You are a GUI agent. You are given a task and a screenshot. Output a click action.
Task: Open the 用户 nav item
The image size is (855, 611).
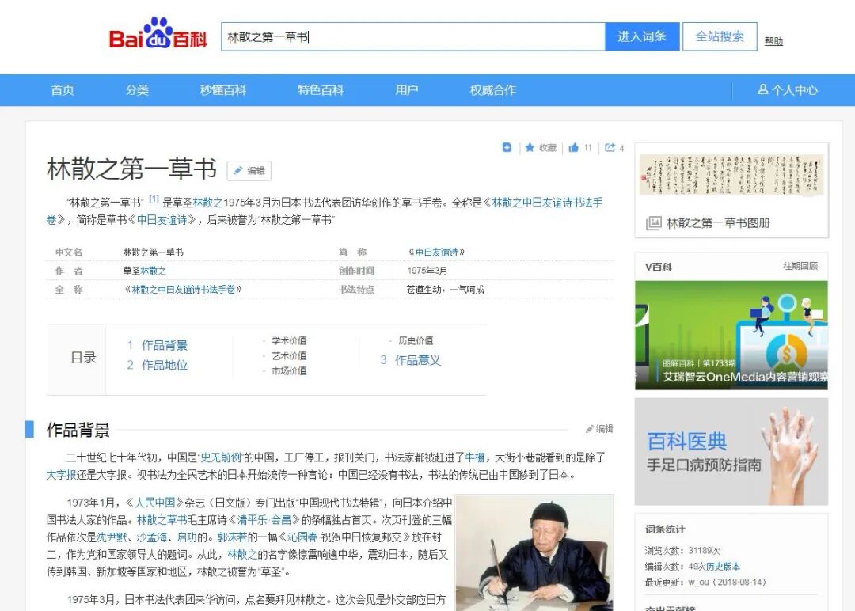[407, 90]
